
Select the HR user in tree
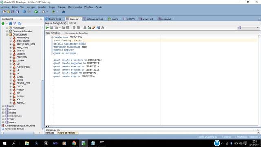pos(18,70)
